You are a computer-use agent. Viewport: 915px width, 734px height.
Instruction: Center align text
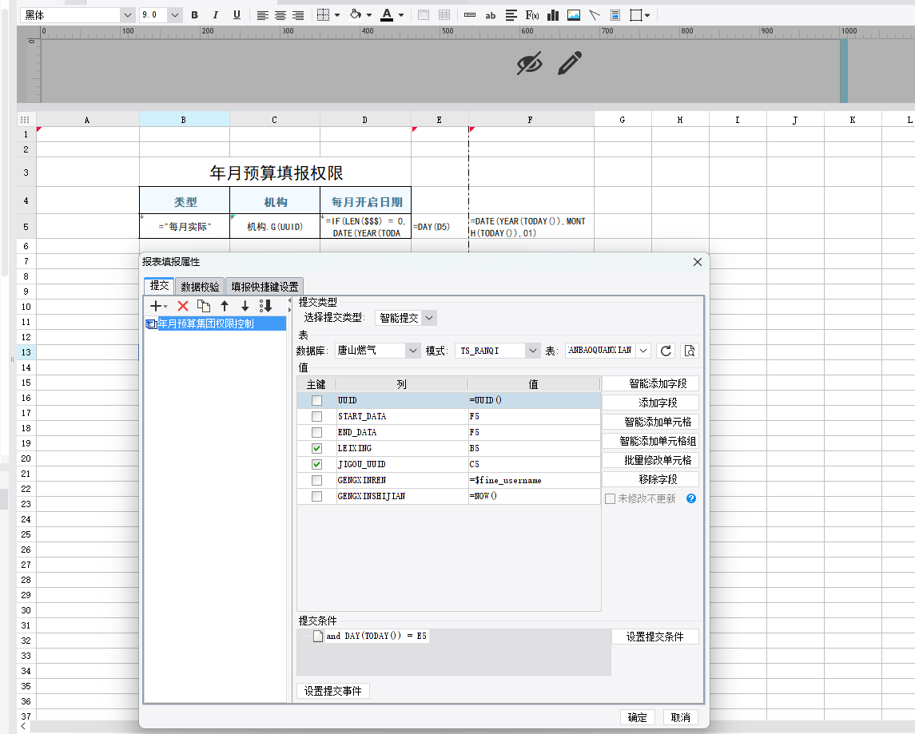click(x=280, y=15)
